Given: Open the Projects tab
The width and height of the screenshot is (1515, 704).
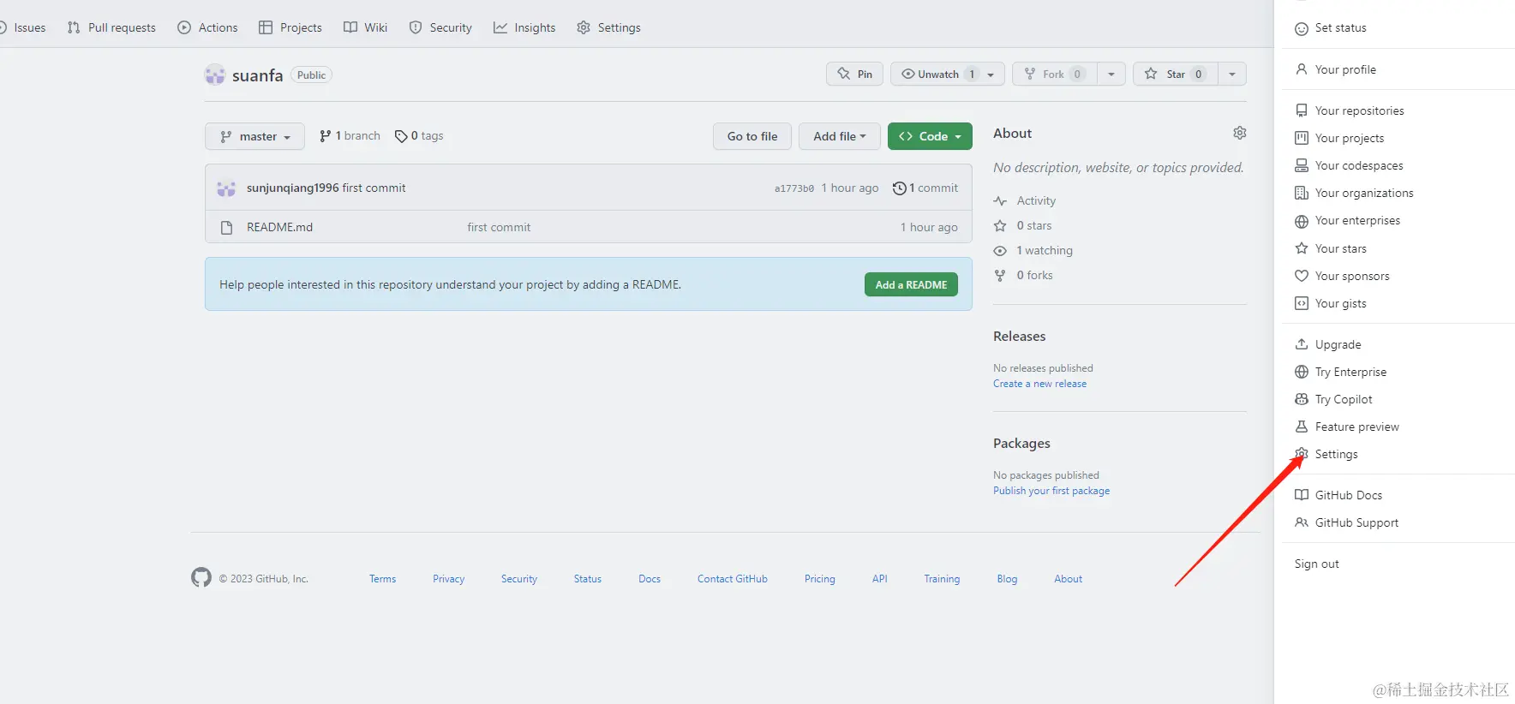Looking at the screenshot, I should tap(290, 27).
